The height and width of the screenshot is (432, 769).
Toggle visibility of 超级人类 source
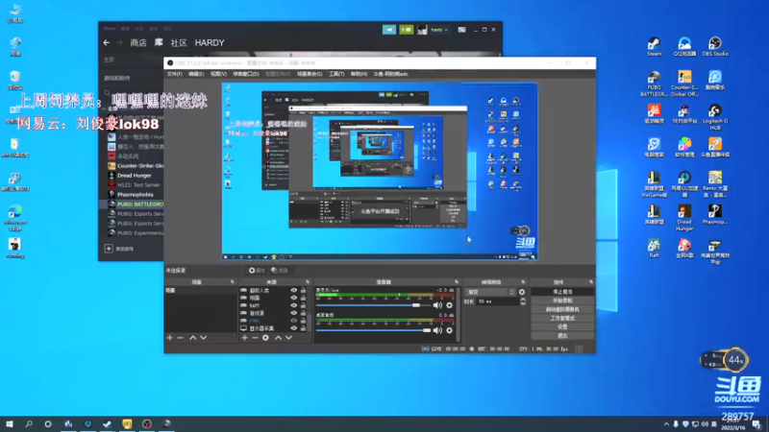[294, 291]
